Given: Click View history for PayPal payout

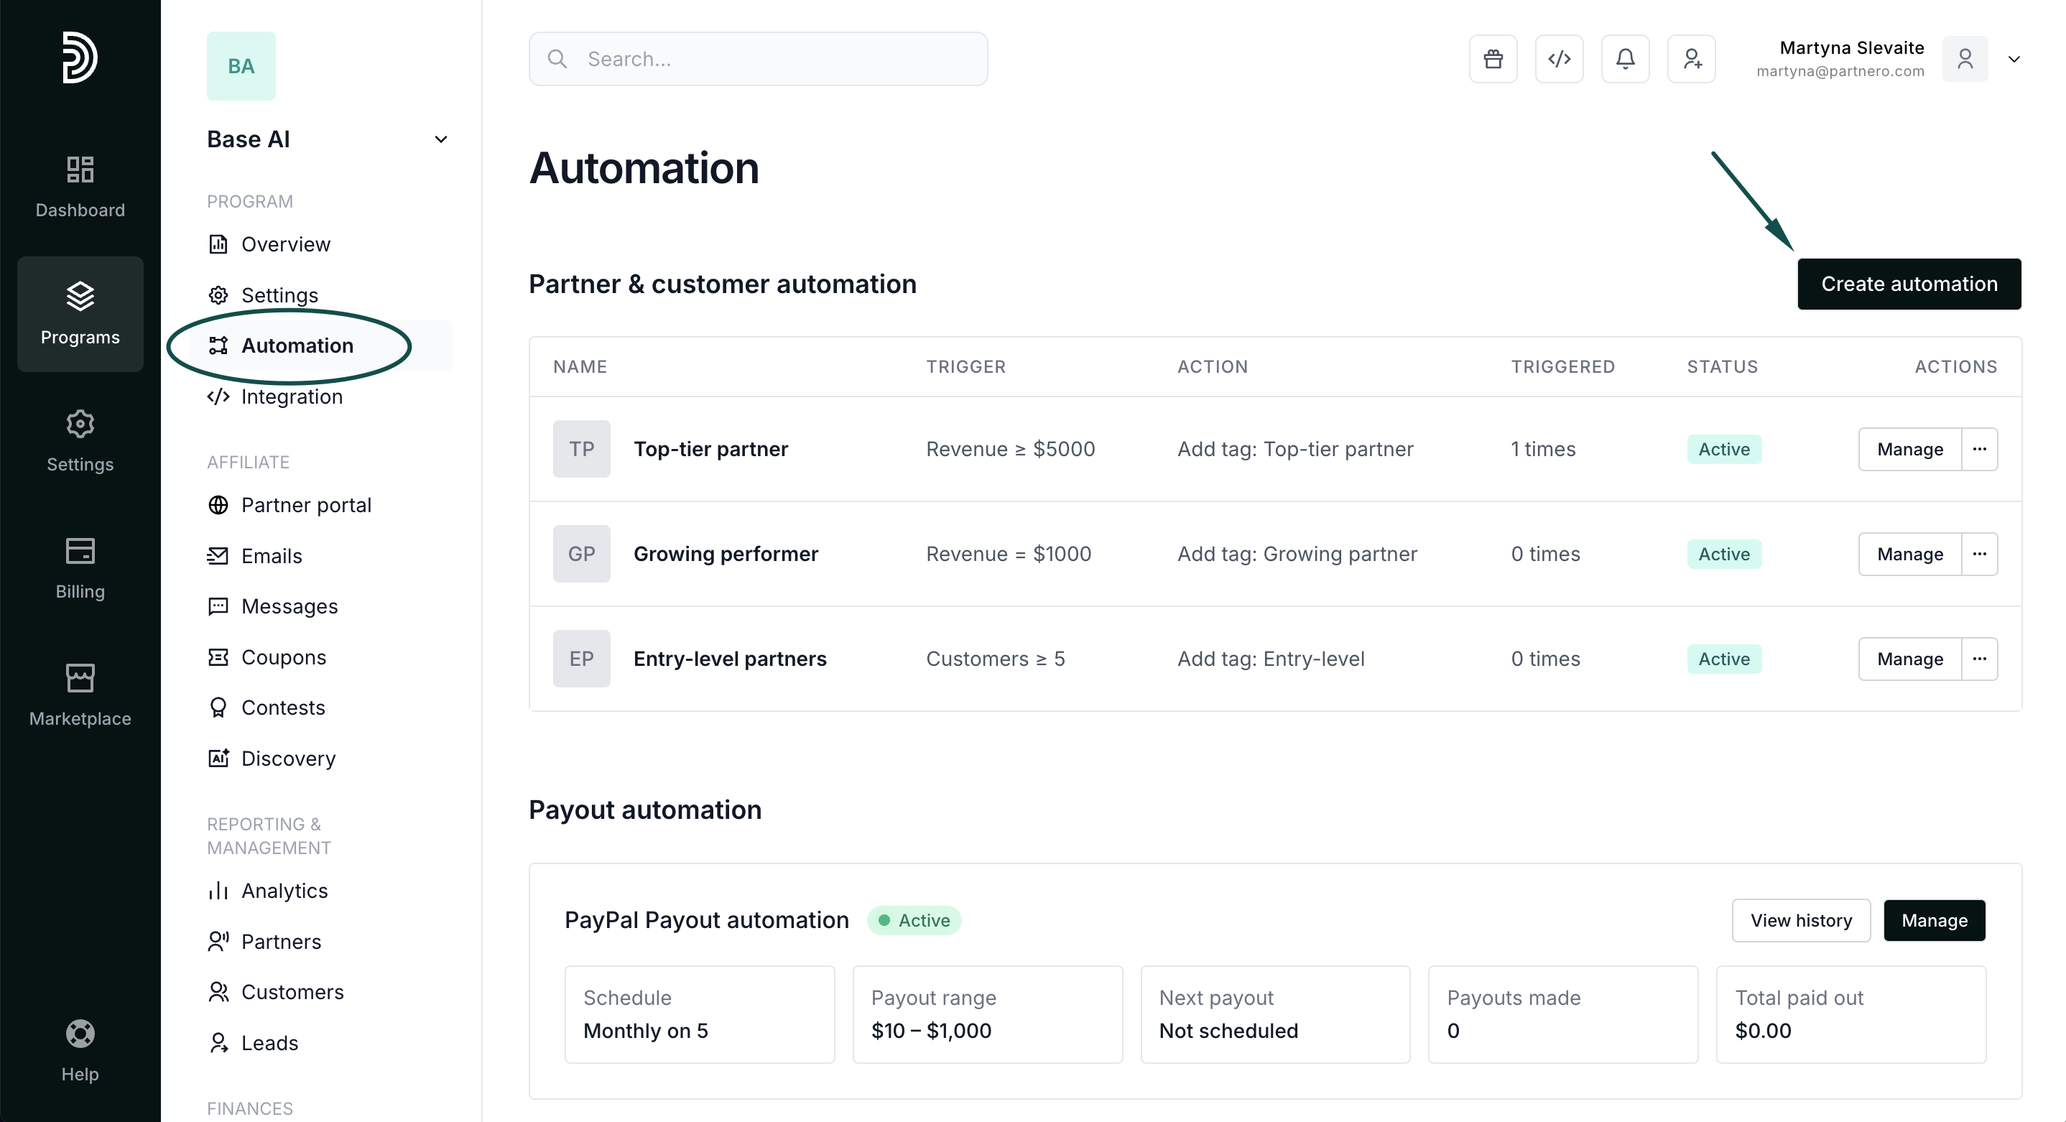Looking at the screenshot, I should point(1800,920).
